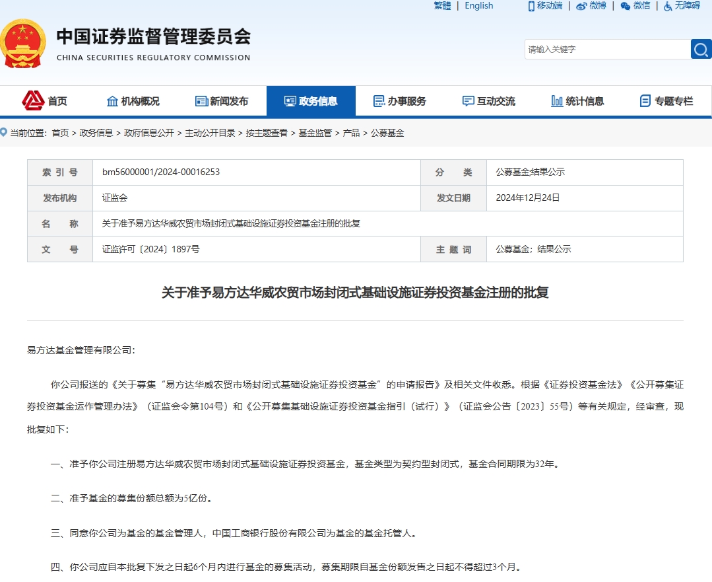Click the red 首页 logo icon
712x582 pixels.
click(x=33, y=100)
